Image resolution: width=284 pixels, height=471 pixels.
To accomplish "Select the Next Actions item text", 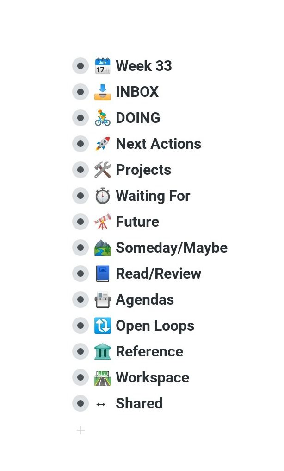I will (158, 144).
